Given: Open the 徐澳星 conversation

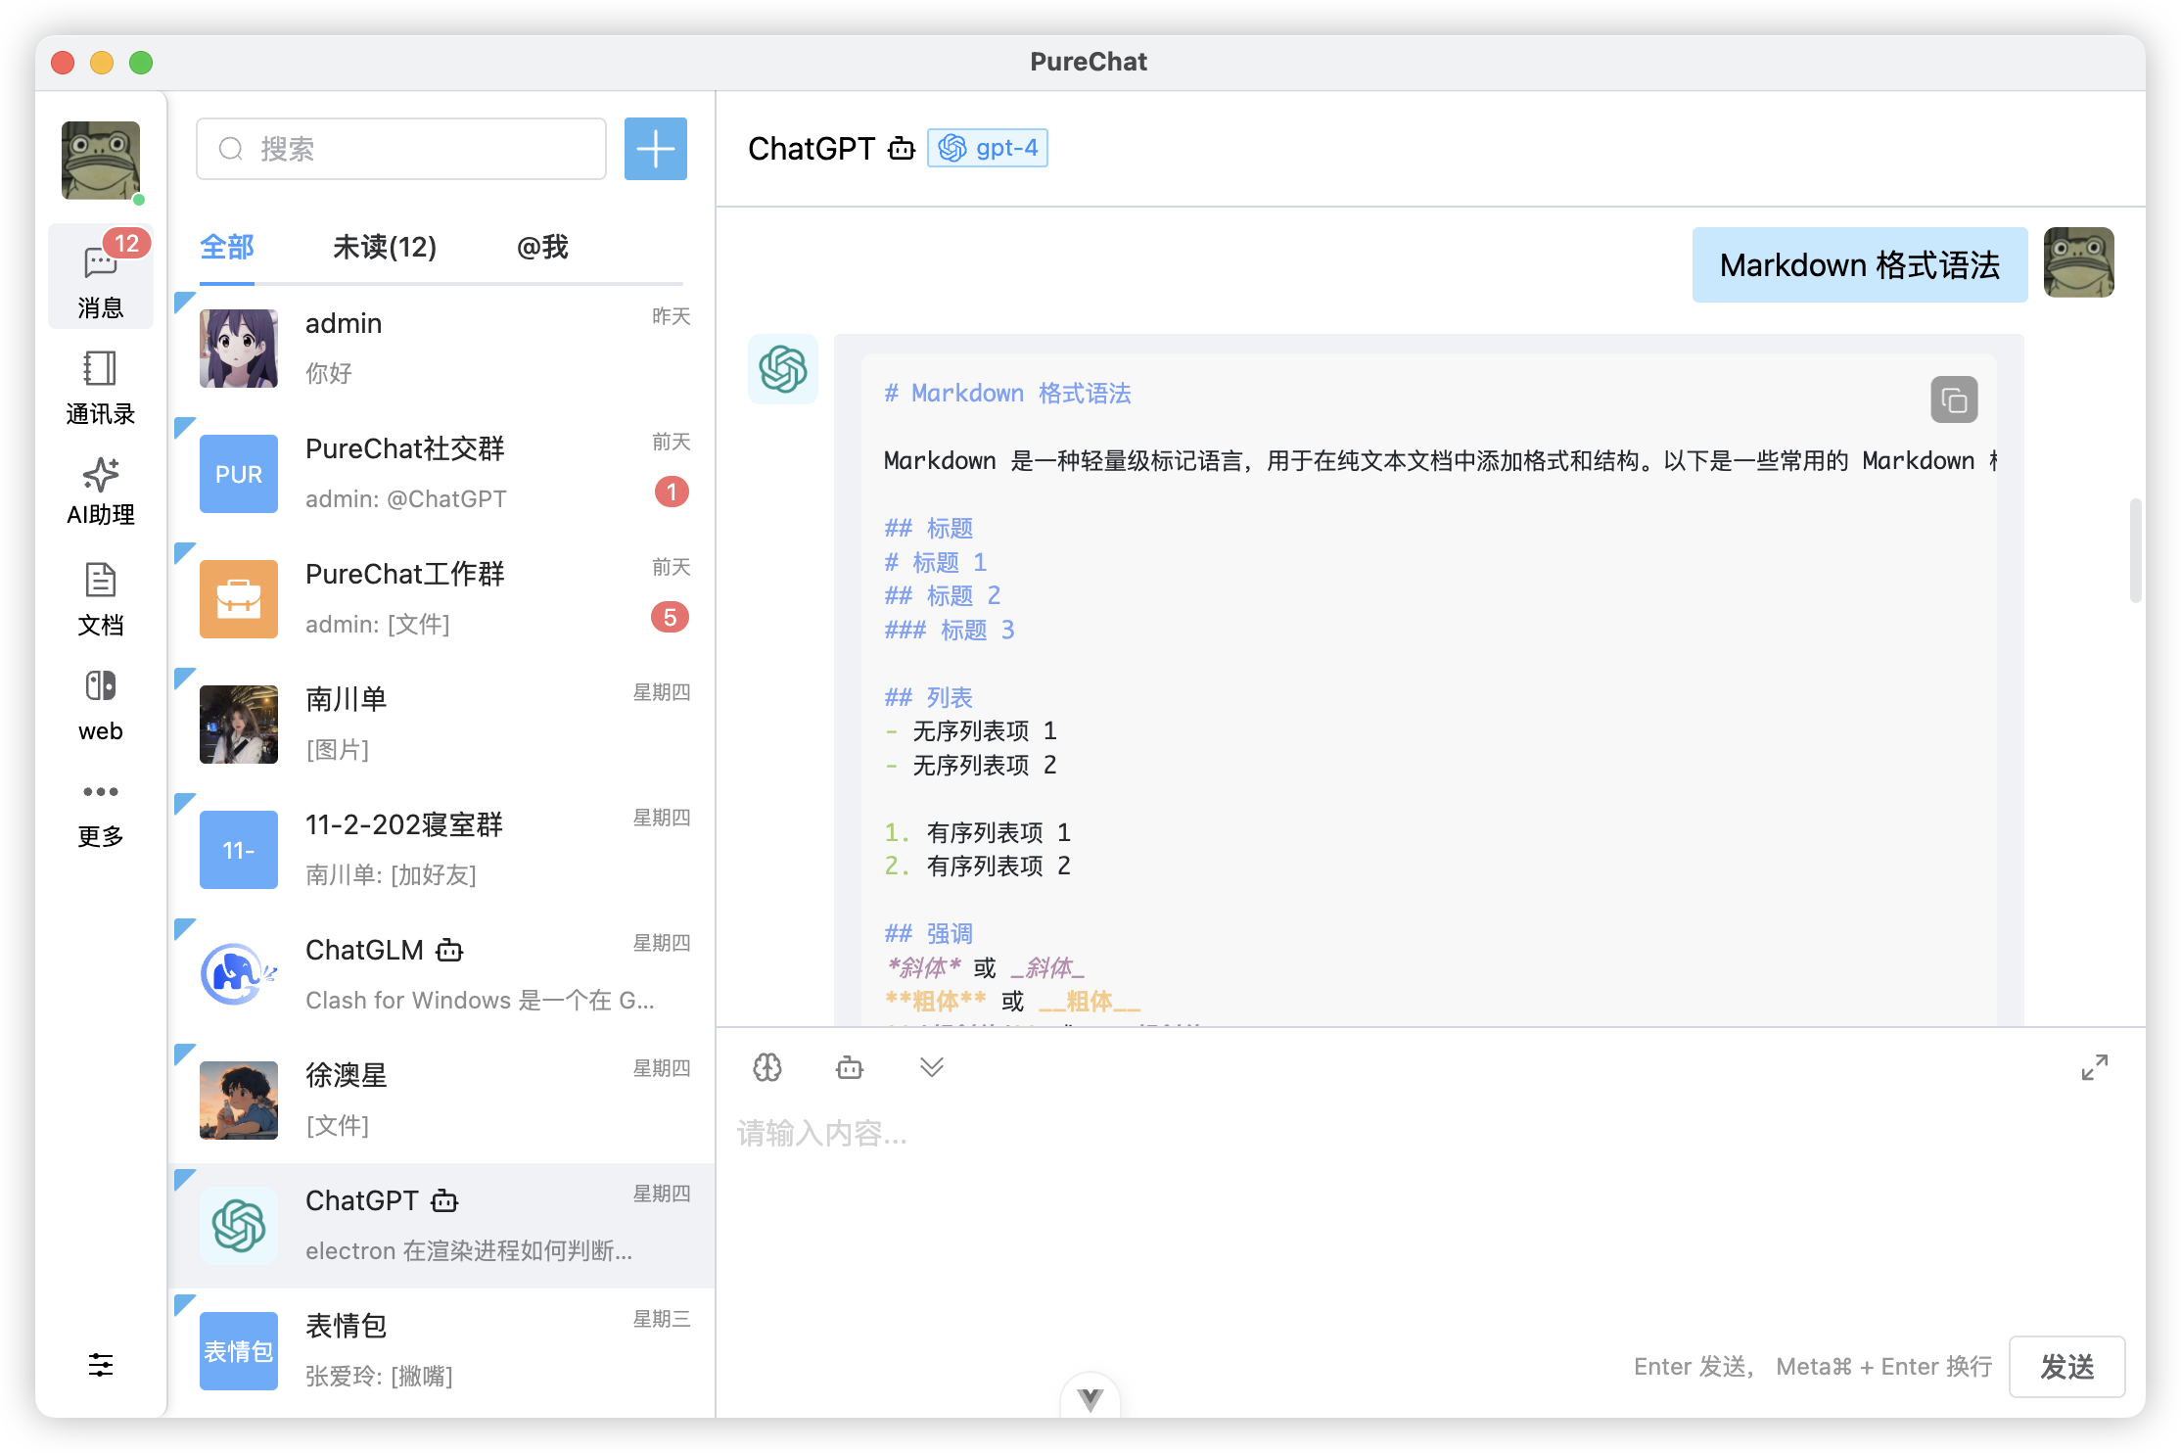Looking at the screenshot, I should (x=442, y=1101).
